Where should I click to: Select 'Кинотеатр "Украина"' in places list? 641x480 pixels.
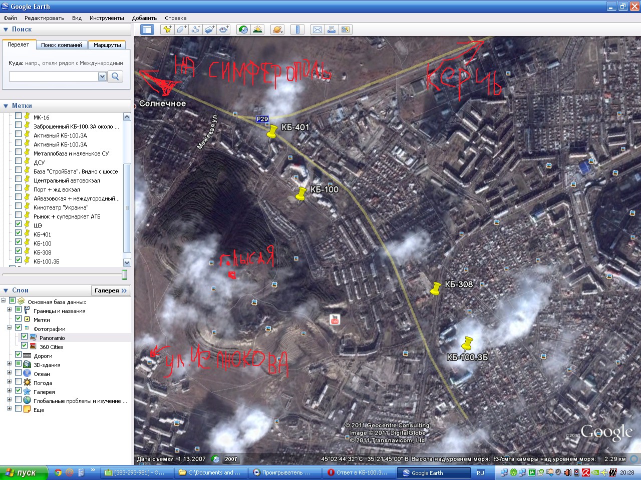point(61,207)
